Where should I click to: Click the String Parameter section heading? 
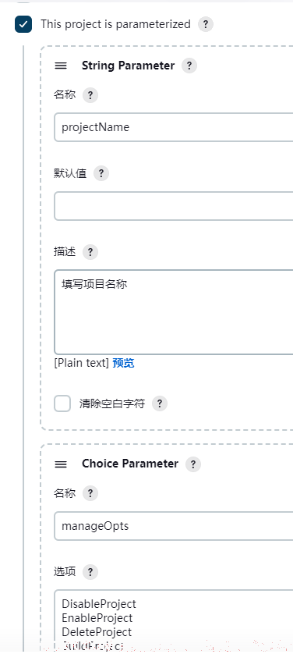coord(128,66)
